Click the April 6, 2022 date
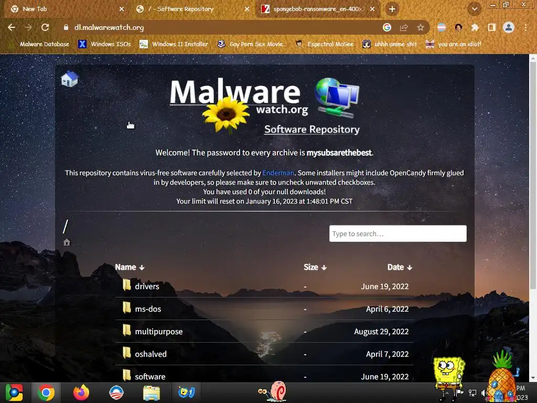The width and height of the screenshot is (537, 403). (387, 309)
